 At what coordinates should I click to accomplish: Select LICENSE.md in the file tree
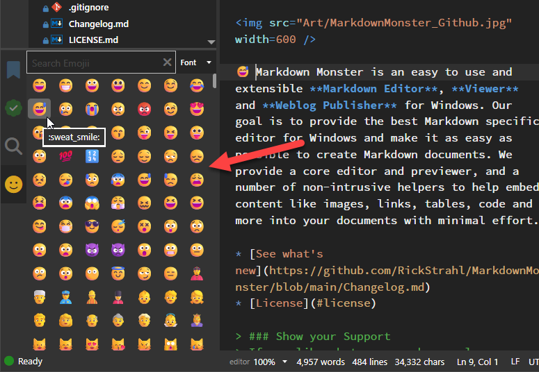point(93,40)
